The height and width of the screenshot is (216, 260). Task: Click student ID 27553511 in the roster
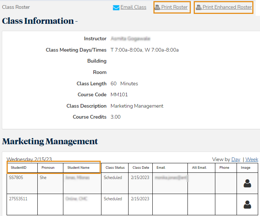pyautogui.click(x=18, y=199)
